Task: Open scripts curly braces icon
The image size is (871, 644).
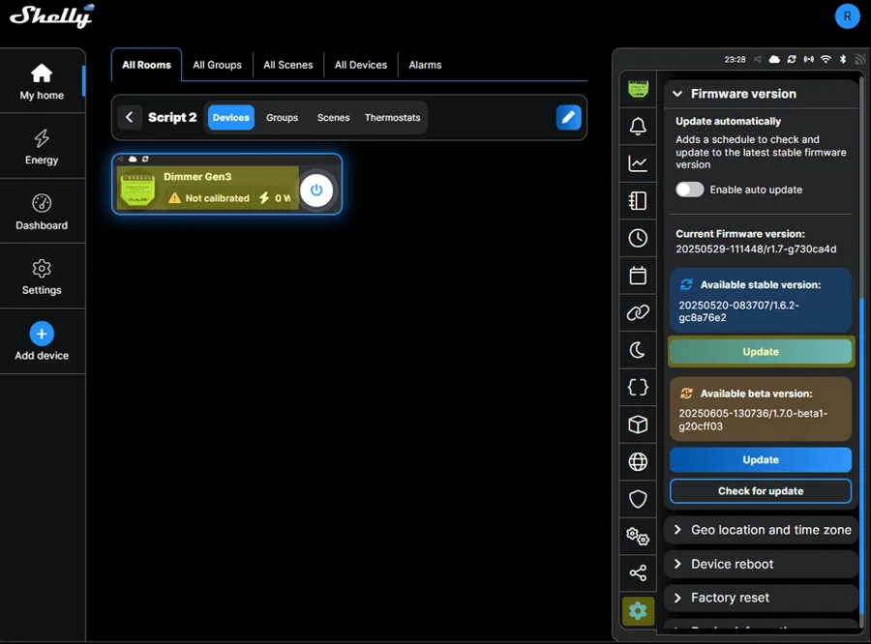Action: point(638,387)
